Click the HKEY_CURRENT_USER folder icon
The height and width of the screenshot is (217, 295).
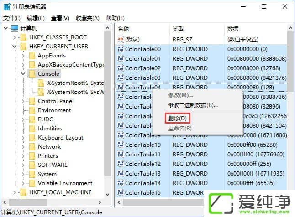click(23, 46)
